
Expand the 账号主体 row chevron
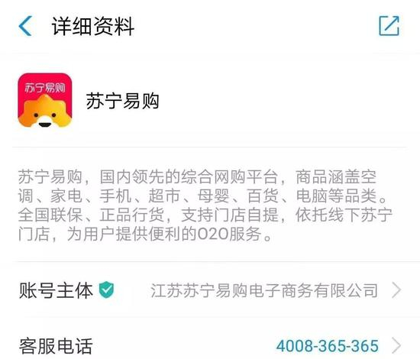click(396, 290)
